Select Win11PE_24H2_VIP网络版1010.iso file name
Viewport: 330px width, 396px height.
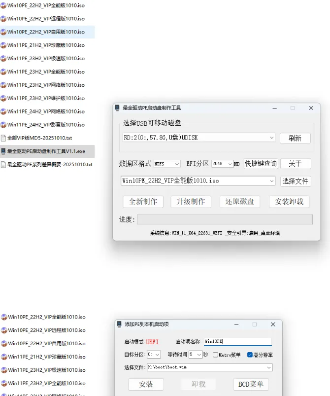46,111
